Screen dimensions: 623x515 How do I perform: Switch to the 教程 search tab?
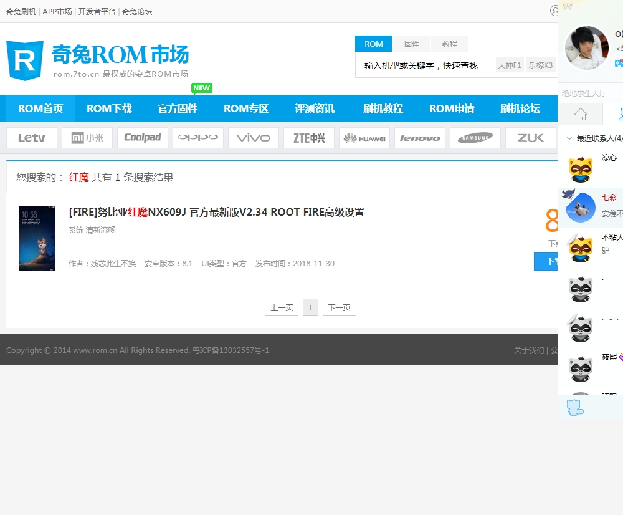pyautogui.click(x=450, y=44)
